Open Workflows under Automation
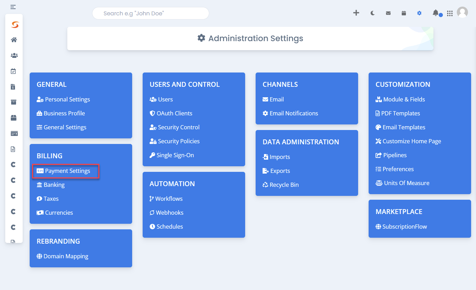This screenshot has height=290, width=476. tap(166, 198)
